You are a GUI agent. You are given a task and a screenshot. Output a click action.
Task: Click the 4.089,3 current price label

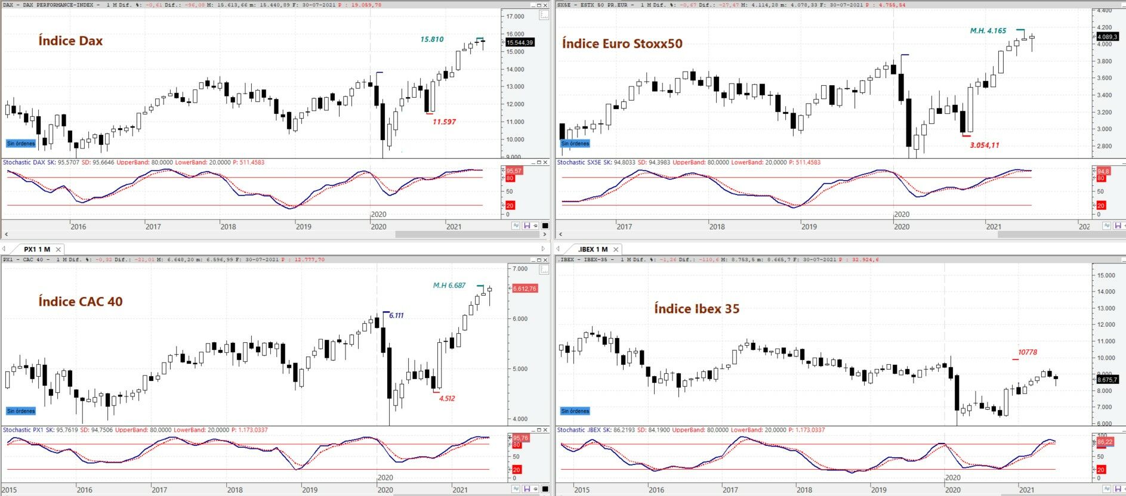(1108, 36)
